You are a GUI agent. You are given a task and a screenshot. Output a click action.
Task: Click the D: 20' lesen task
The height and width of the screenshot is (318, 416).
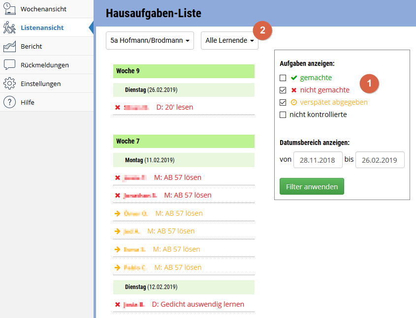(175, 107)
